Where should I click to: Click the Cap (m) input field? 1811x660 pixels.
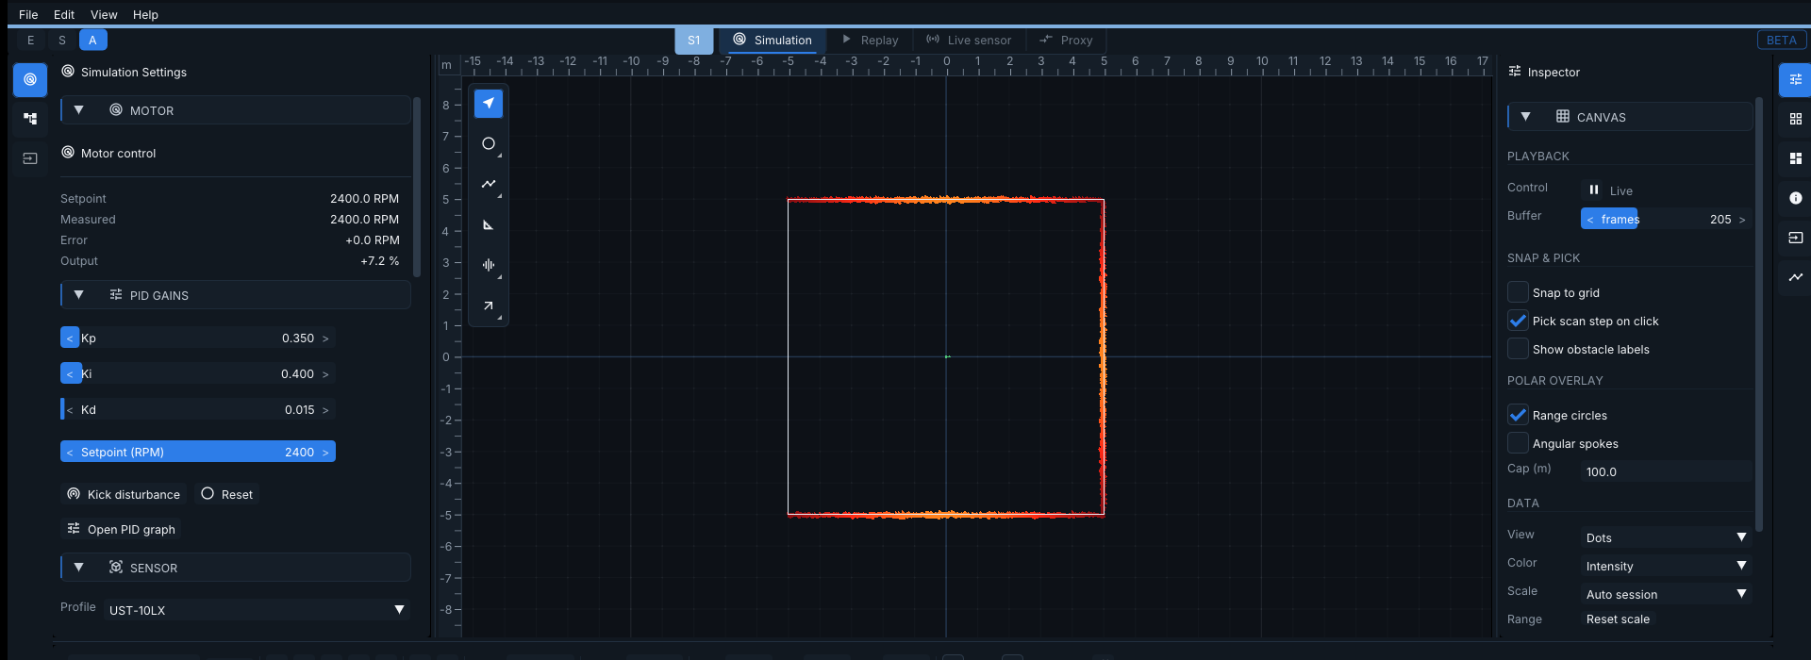[x=1666, y=471]
